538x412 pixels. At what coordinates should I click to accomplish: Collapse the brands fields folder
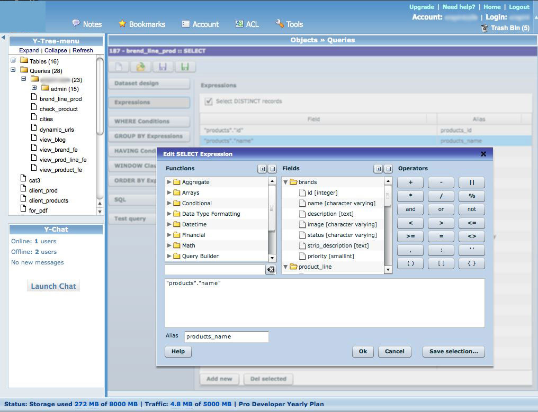286,182
